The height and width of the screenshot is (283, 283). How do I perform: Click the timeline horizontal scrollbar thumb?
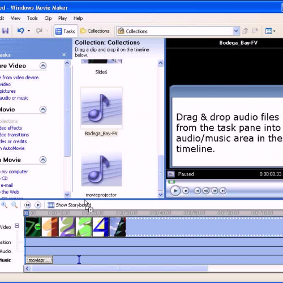coord(120,268)
